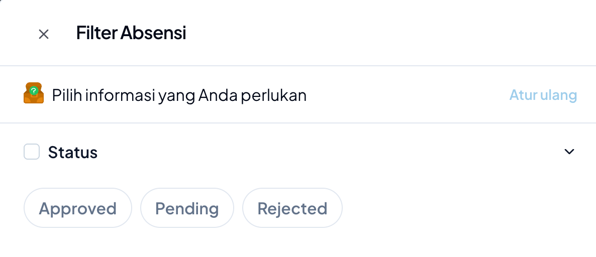The width and height of the screenshot is (596, 257).
Task: Collapse the Status section with the chevron
Action: pyautogui.click(x=569, y=152)
